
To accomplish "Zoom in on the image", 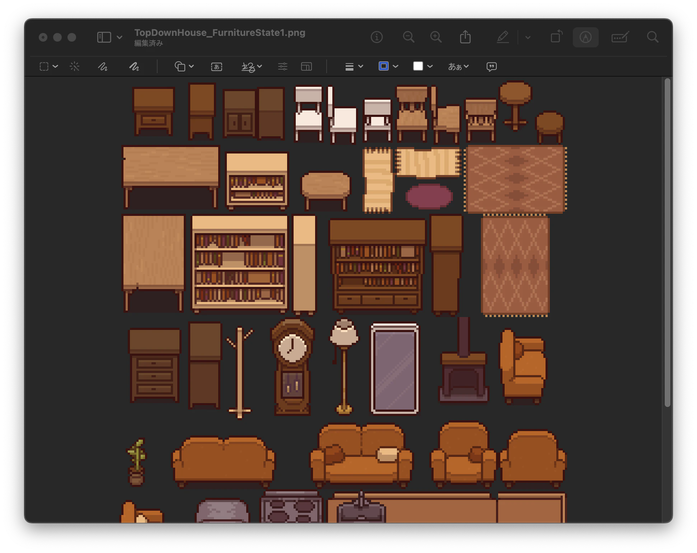I will point(436,37).
